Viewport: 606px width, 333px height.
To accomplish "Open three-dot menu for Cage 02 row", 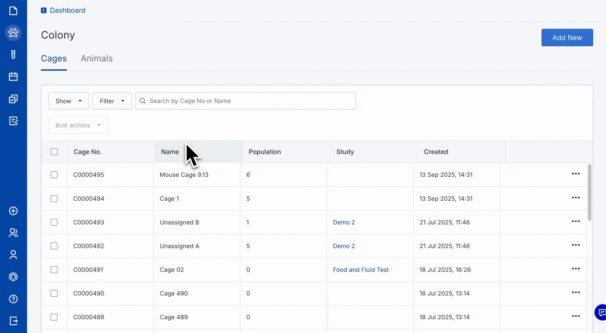I will [575, 269].
